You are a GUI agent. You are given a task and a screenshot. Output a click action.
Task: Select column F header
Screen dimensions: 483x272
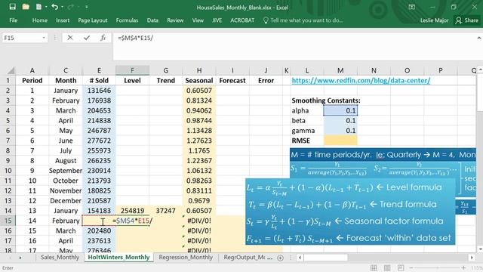pyautogui.click(x=132, y=70)
